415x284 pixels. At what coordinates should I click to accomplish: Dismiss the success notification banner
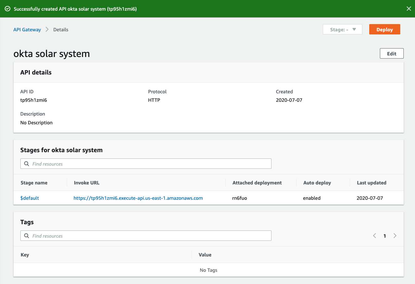pyautogui.click(x=409, y=9)
